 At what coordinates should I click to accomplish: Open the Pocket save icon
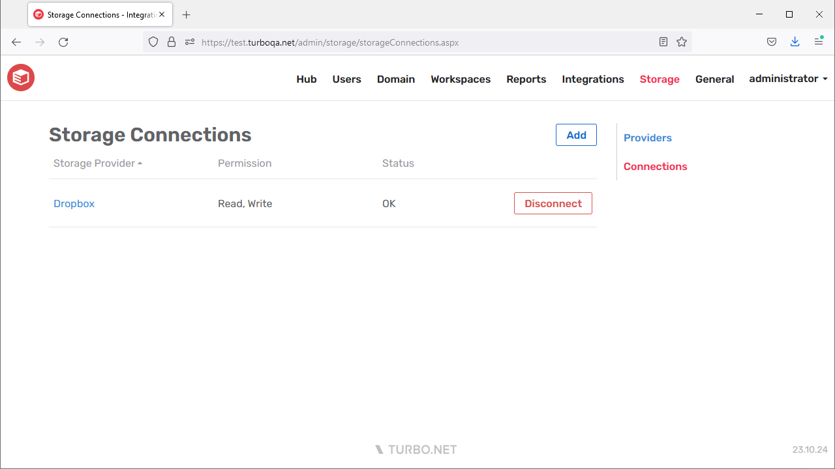click(772, 42)
